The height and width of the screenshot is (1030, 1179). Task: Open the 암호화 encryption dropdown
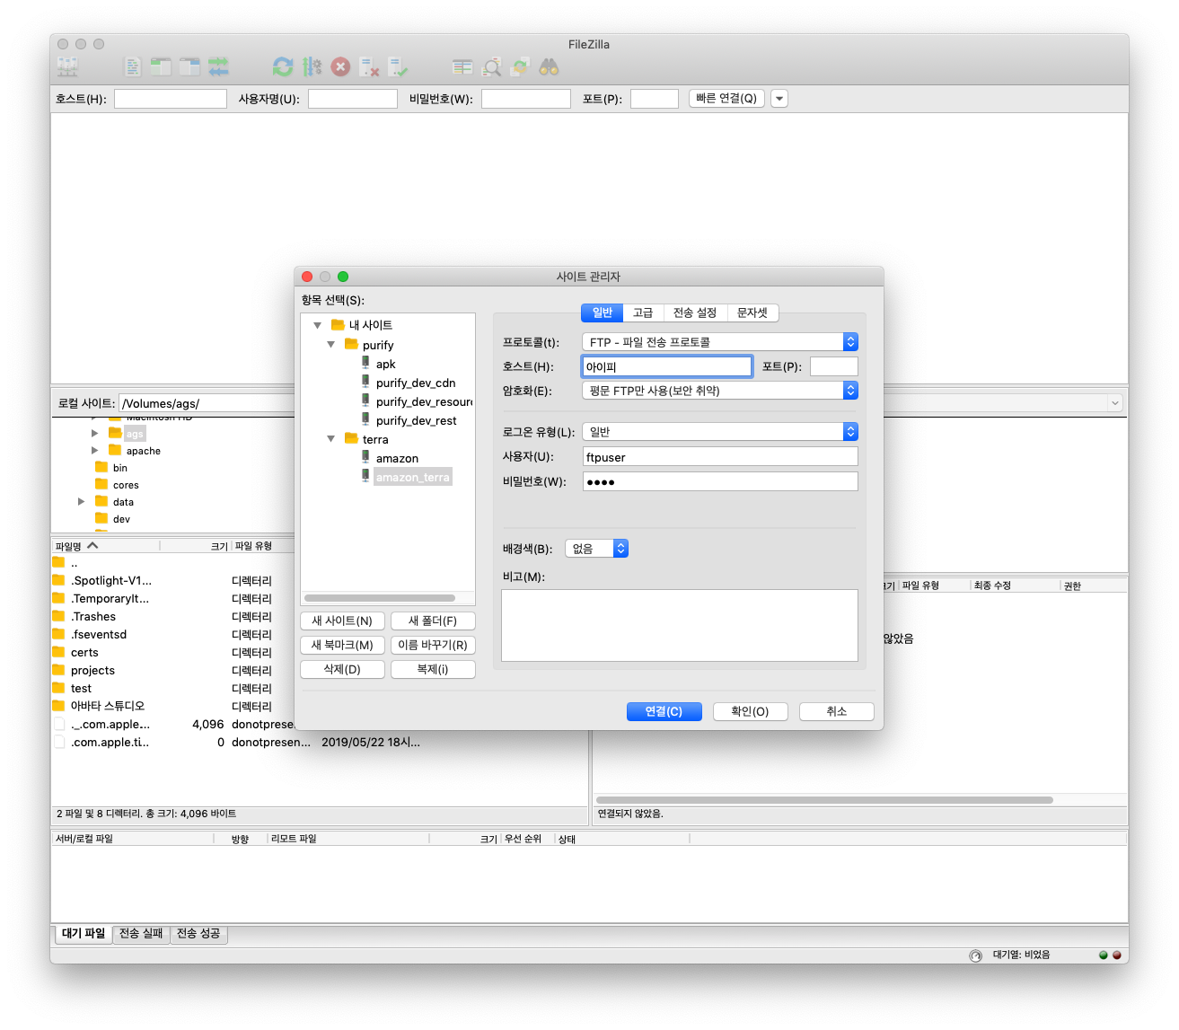pyautogui.click(x=720, y=391)
